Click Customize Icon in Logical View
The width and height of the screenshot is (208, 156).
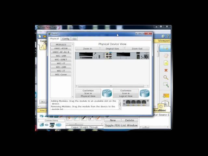click(126, 93)
